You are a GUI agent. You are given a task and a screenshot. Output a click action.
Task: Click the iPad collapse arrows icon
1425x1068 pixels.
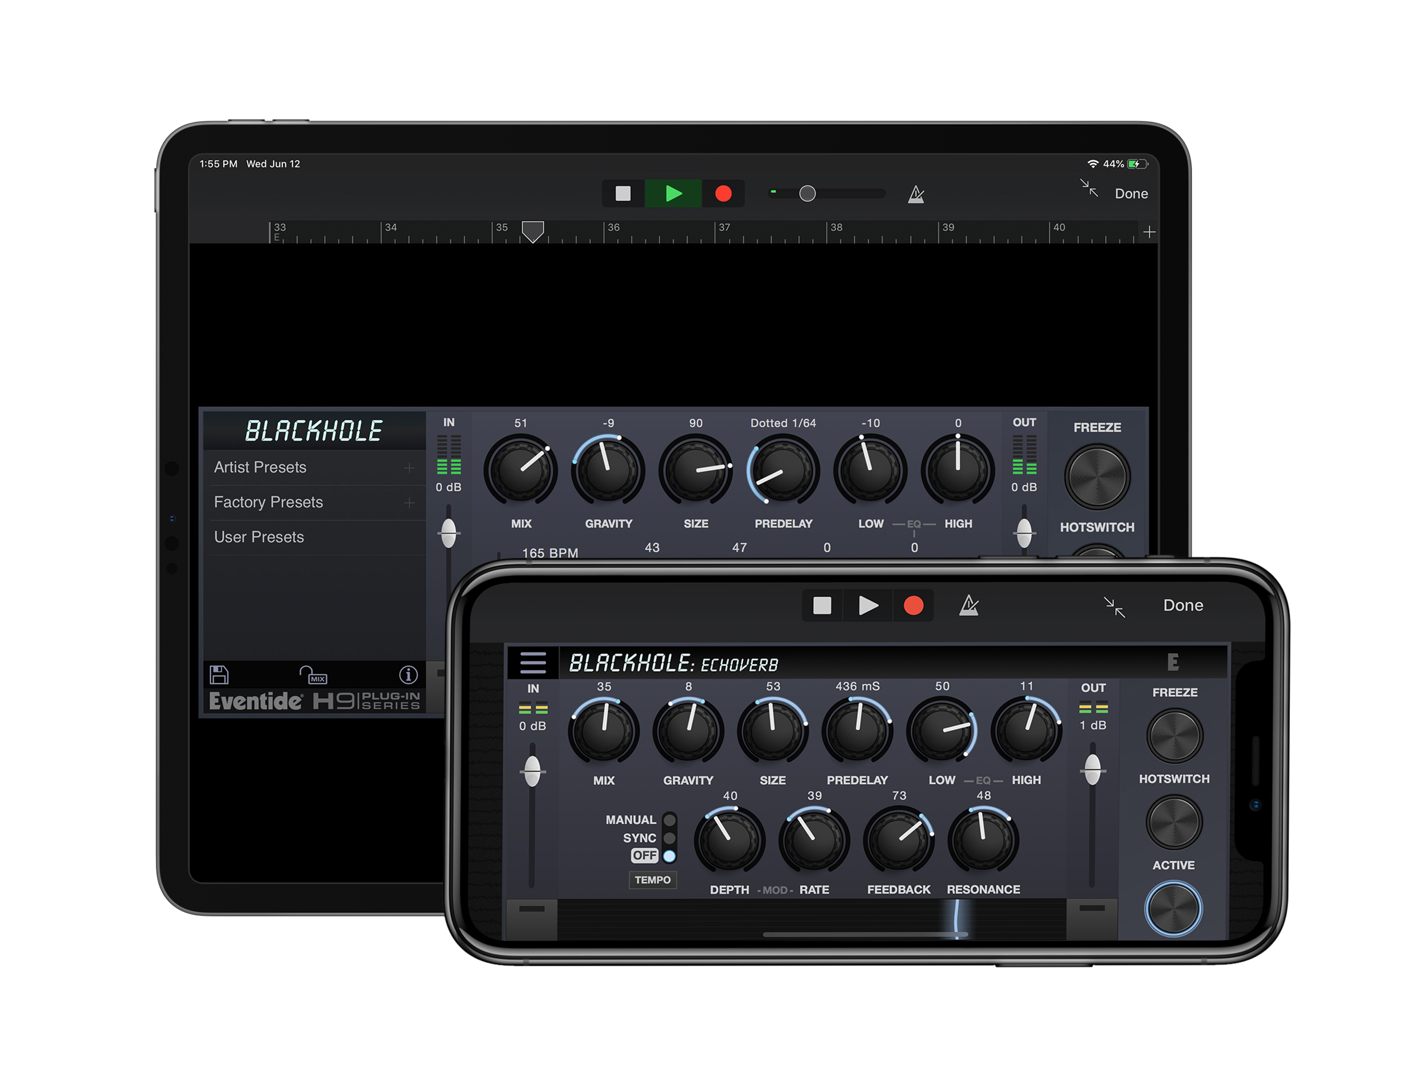[1089, 188]
